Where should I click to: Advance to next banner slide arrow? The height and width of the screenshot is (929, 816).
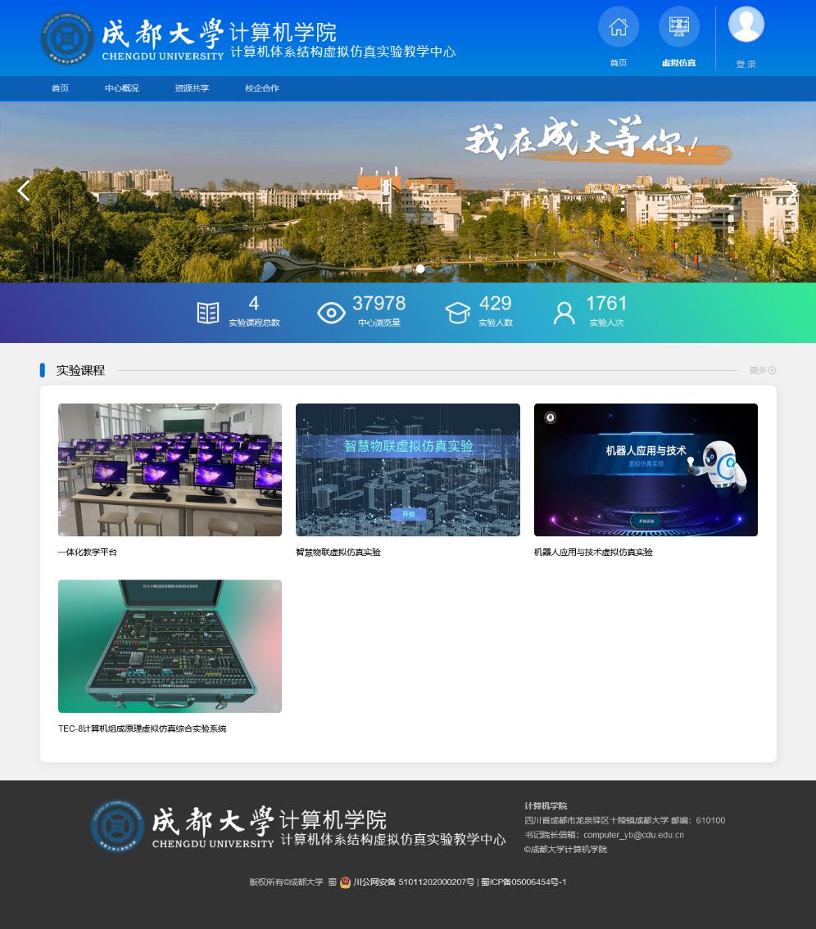pyautogui.click(x=792, y=191)
